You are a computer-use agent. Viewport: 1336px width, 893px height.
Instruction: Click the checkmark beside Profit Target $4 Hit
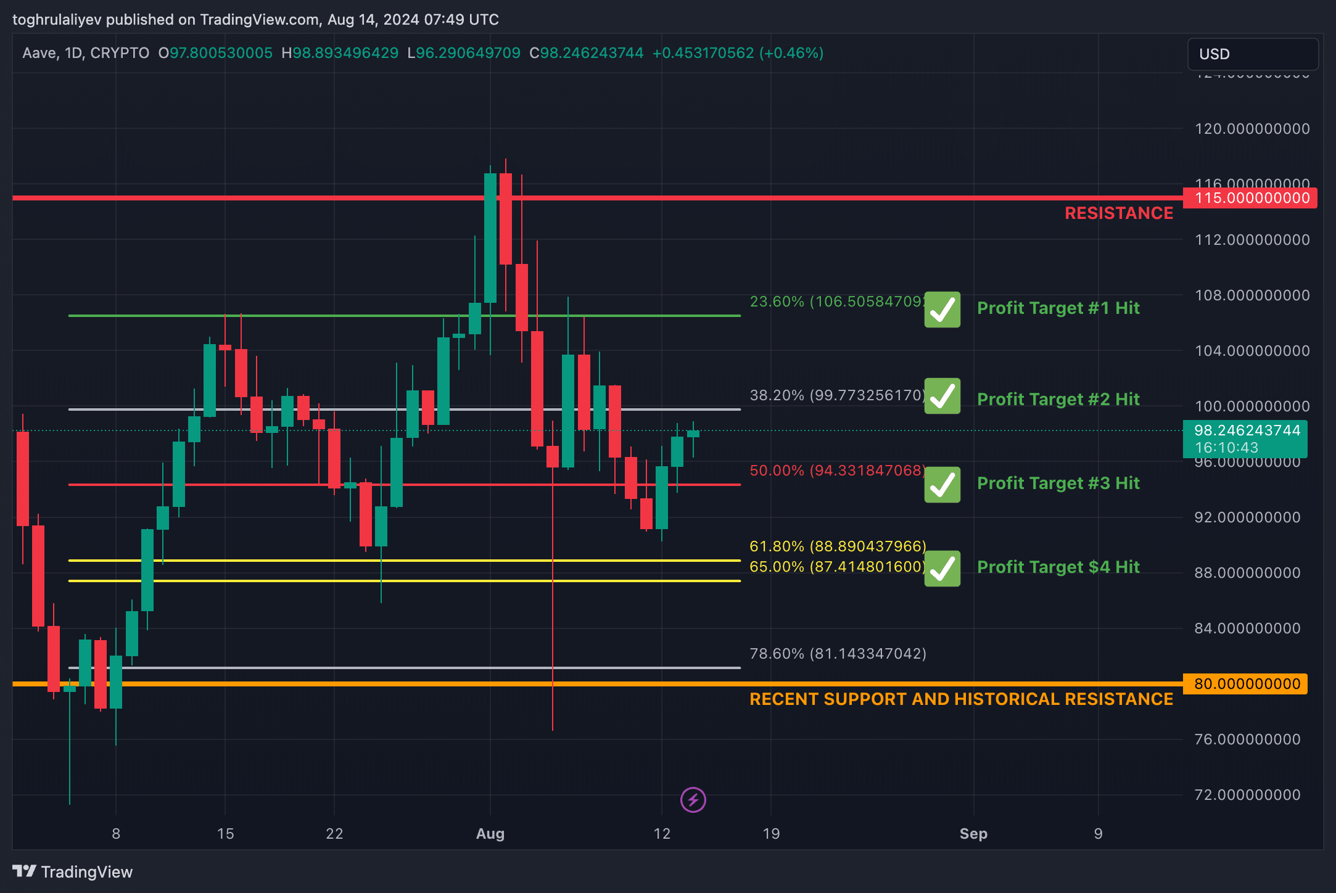(942, 569)
